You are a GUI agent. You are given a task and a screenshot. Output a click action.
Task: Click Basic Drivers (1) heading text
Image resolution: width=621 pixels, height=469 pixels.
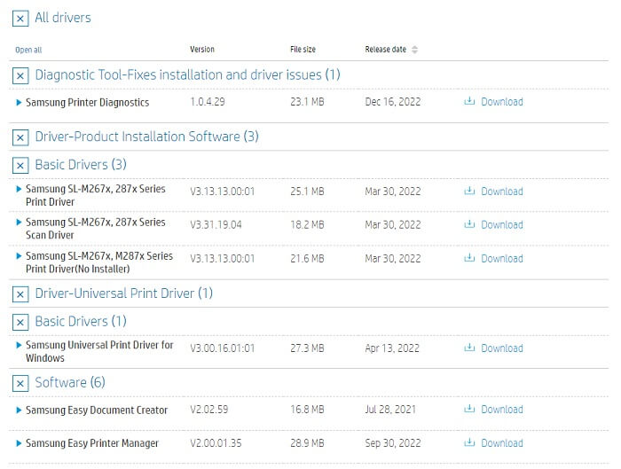click(81, 321)
